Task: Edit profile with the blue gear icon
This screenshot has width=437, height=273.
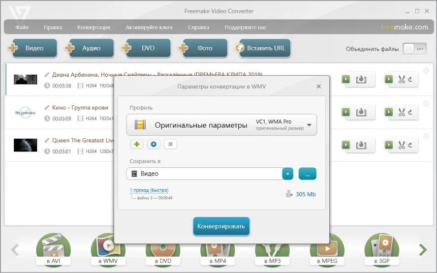Action: (x=153, y=144)
